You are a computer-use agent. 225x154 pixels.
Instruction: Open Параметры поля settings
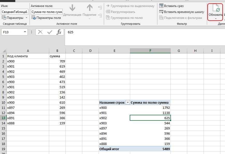point(46,18)
